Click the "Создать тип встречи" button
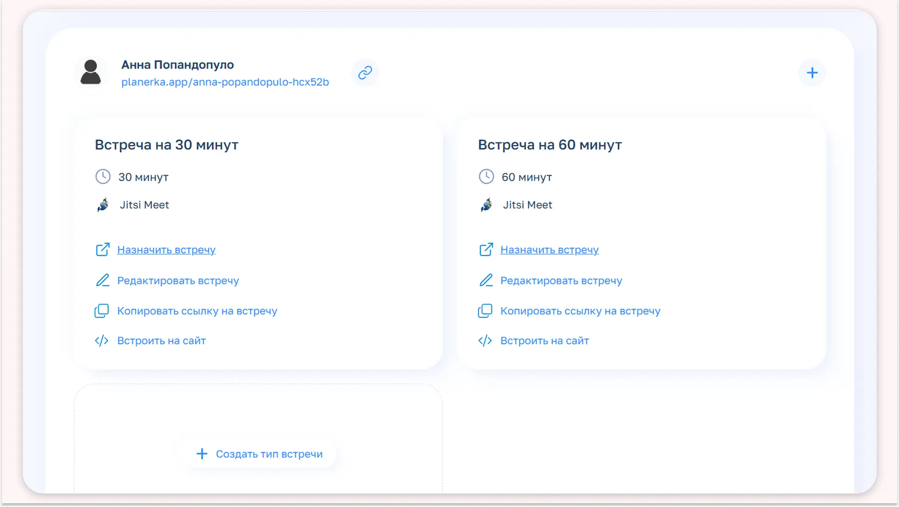The image size is (899, 507). pyautogui.click(x=259, y=454)
